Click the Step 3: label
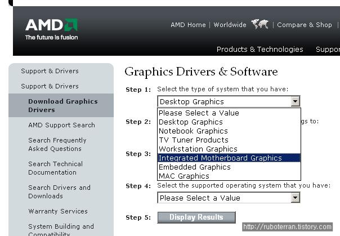The height and width of the screenshot is (236, 340). pyautogui.click(x=138, y=154)
